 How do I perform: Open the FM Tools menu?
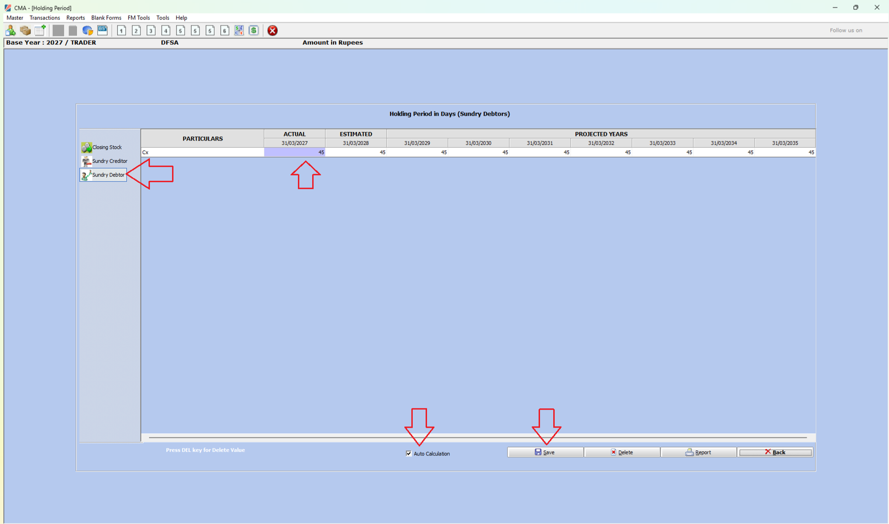[139, 18]
